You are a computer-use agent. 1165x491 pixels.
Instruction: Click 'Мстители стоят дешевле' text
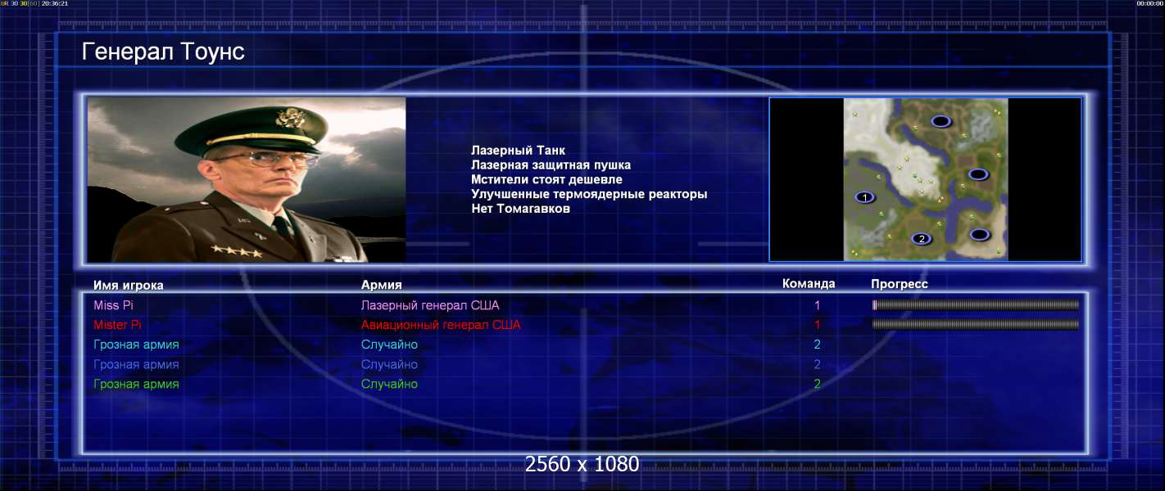click(546, 179)
